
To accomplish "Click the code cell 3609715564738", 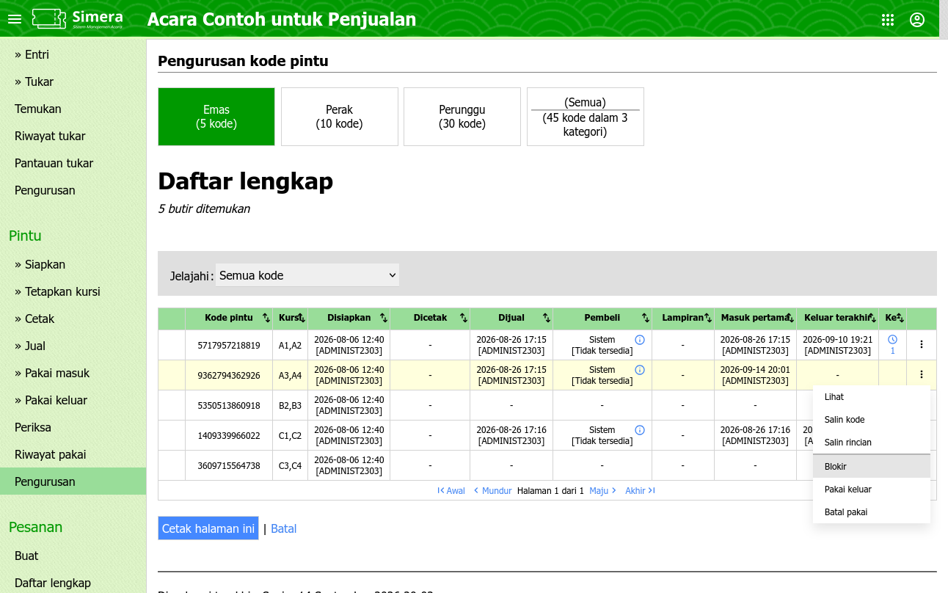I will pos(229,465).
